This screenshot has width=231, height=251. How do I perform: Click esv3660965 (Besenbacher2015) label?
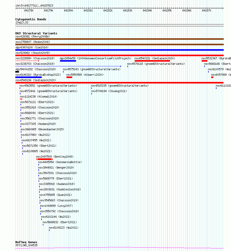[x=42, y=129]
